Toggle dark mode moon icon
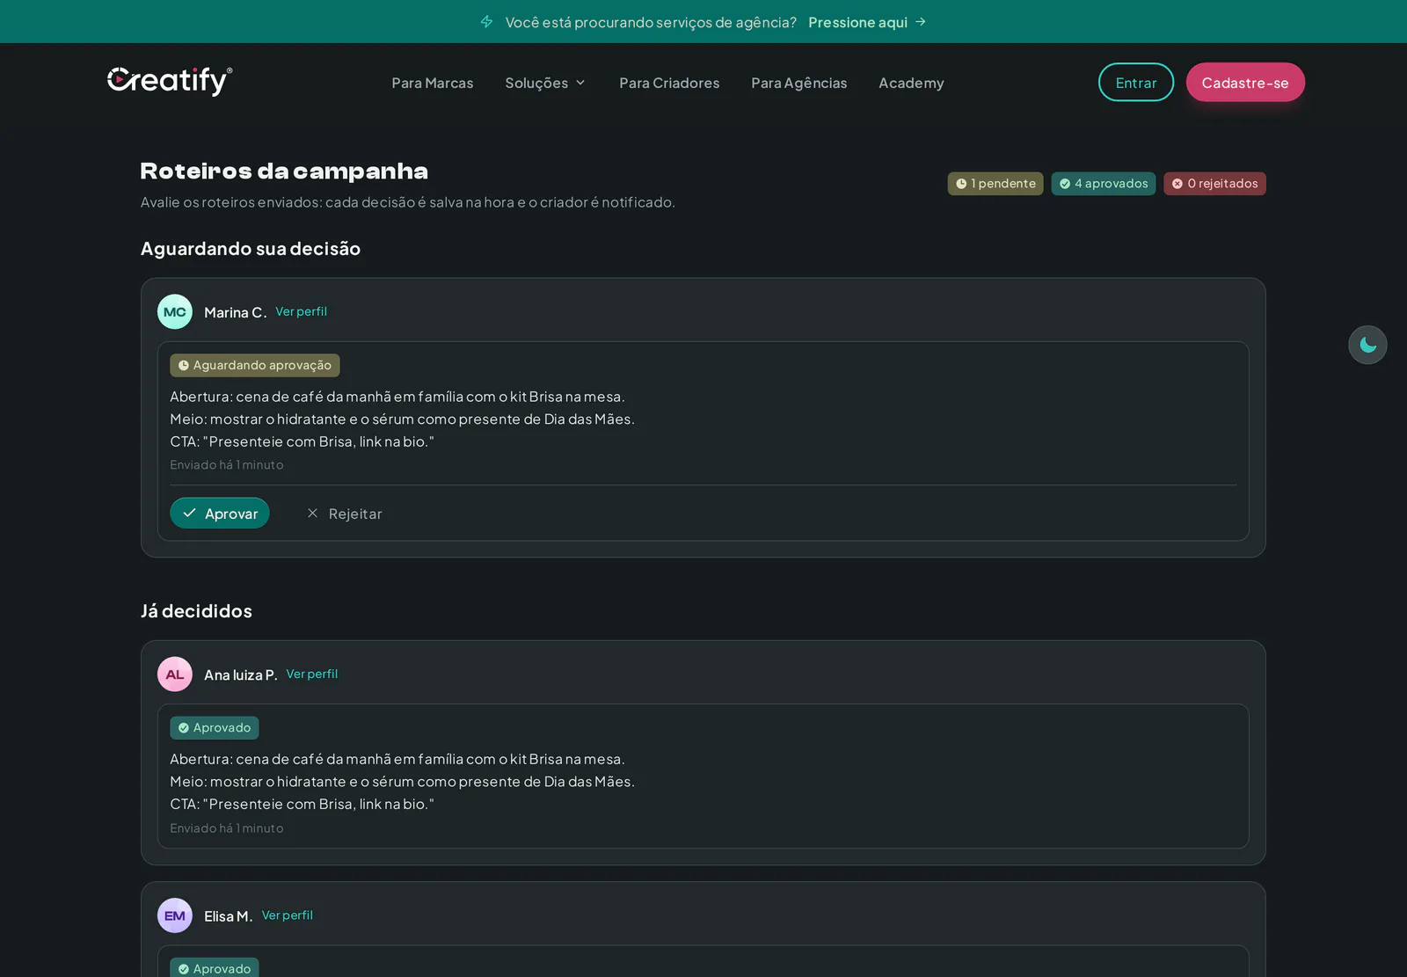This screenshot has height=977, width=1407. click(1367, 345)
